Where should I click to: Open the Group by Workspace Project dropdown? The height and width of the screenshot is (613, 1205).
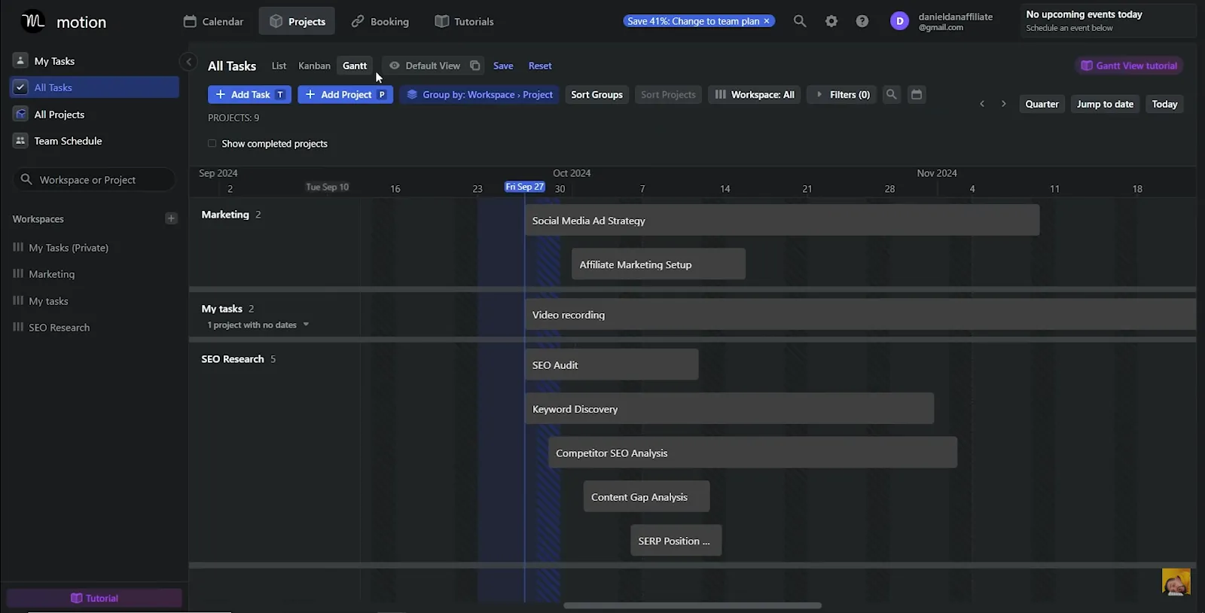(480, 94)
